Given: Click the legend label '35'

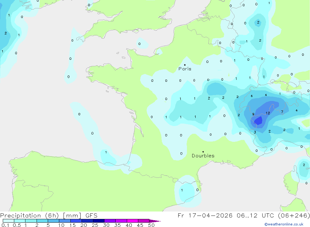Looking at the screenshot, I should [x=117, y=225].
